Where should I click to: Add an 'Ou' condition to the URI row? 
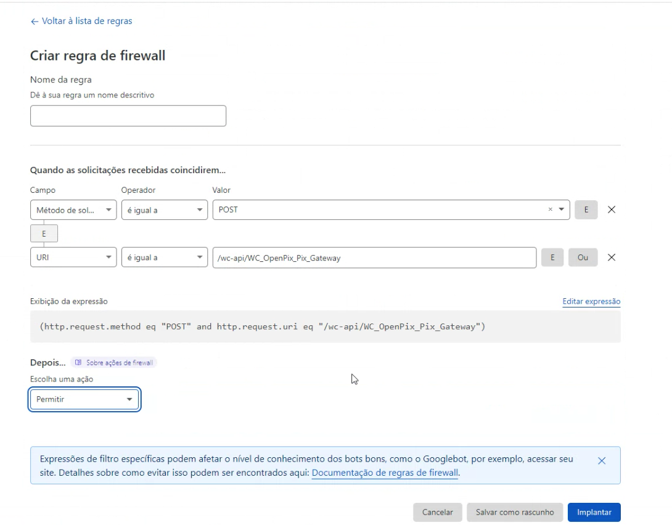point(583,257)
